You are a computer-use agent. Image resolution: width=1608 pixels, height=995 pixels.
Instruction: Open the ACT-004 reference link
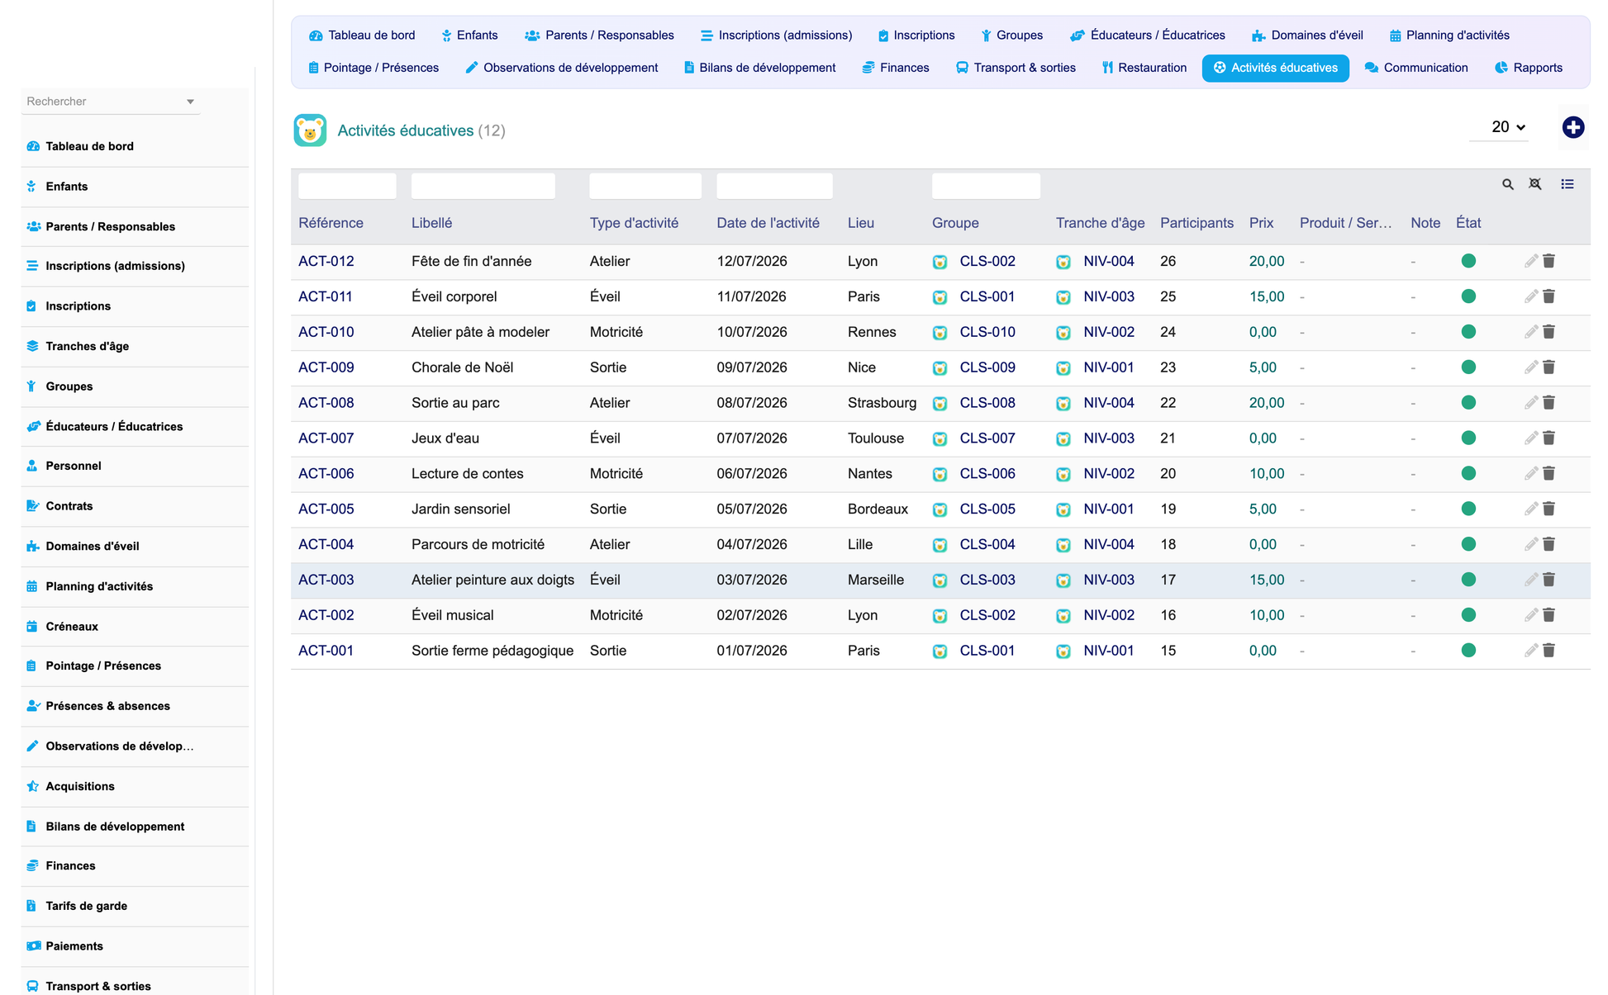pos(326,544)
